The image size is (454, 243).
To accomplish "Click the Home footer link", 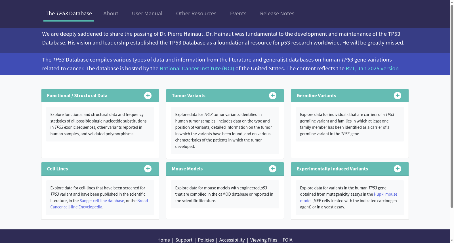I will point(163,240).
